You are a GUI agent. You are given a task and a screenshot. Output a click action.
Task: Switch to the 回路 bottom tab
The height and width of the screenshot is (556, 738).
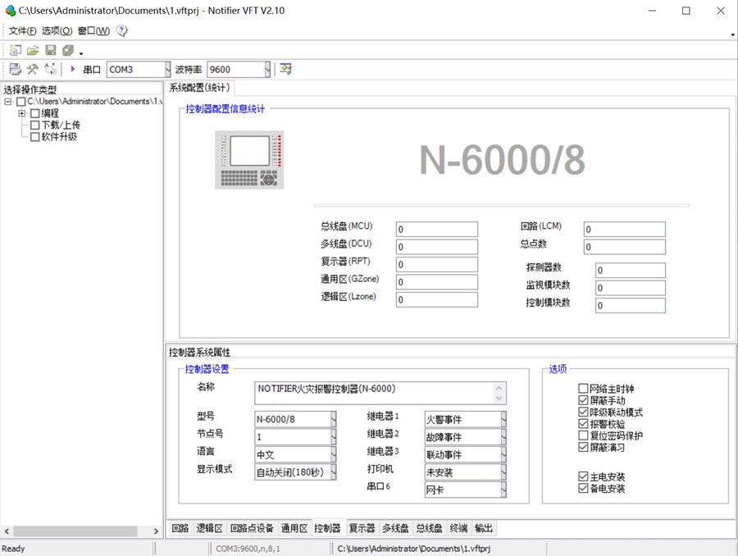(180, 528)
